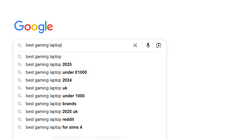Click magnifier icon beside 'reddit' suggestion
This screenshot has width=232, height=139.
20,119
